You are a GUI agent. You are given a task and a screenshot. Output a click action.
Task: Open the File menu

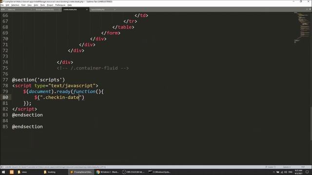click(2, 5)
